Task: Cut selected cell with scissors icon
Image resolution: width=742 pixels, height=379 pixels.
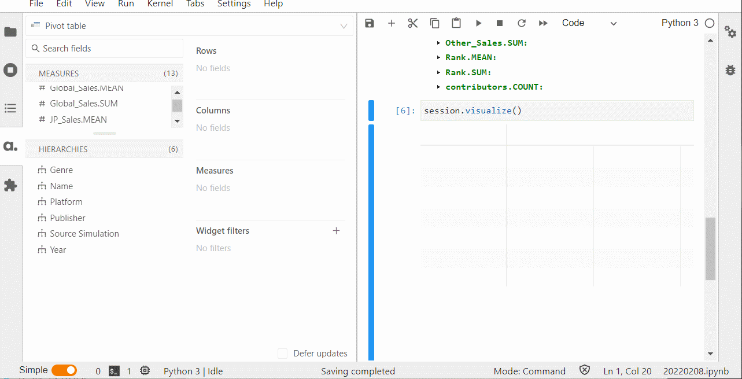Action: pos(412,23)
